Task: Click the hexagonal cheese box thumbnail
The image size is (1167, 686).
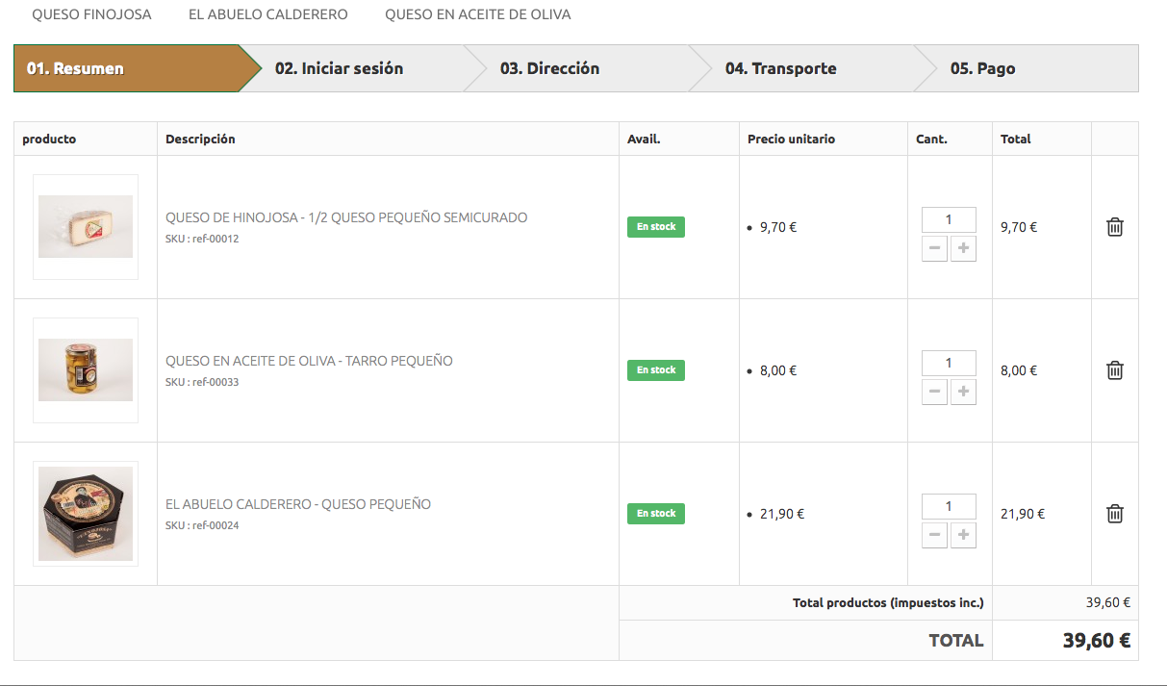Action: pyautogui.click(x=86, y=514)
